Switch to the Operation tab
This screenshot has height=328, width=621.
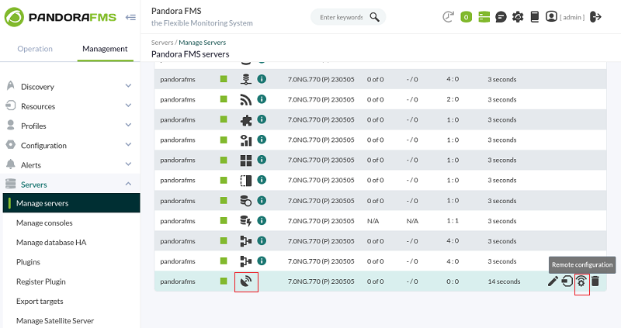click(35, 49)
